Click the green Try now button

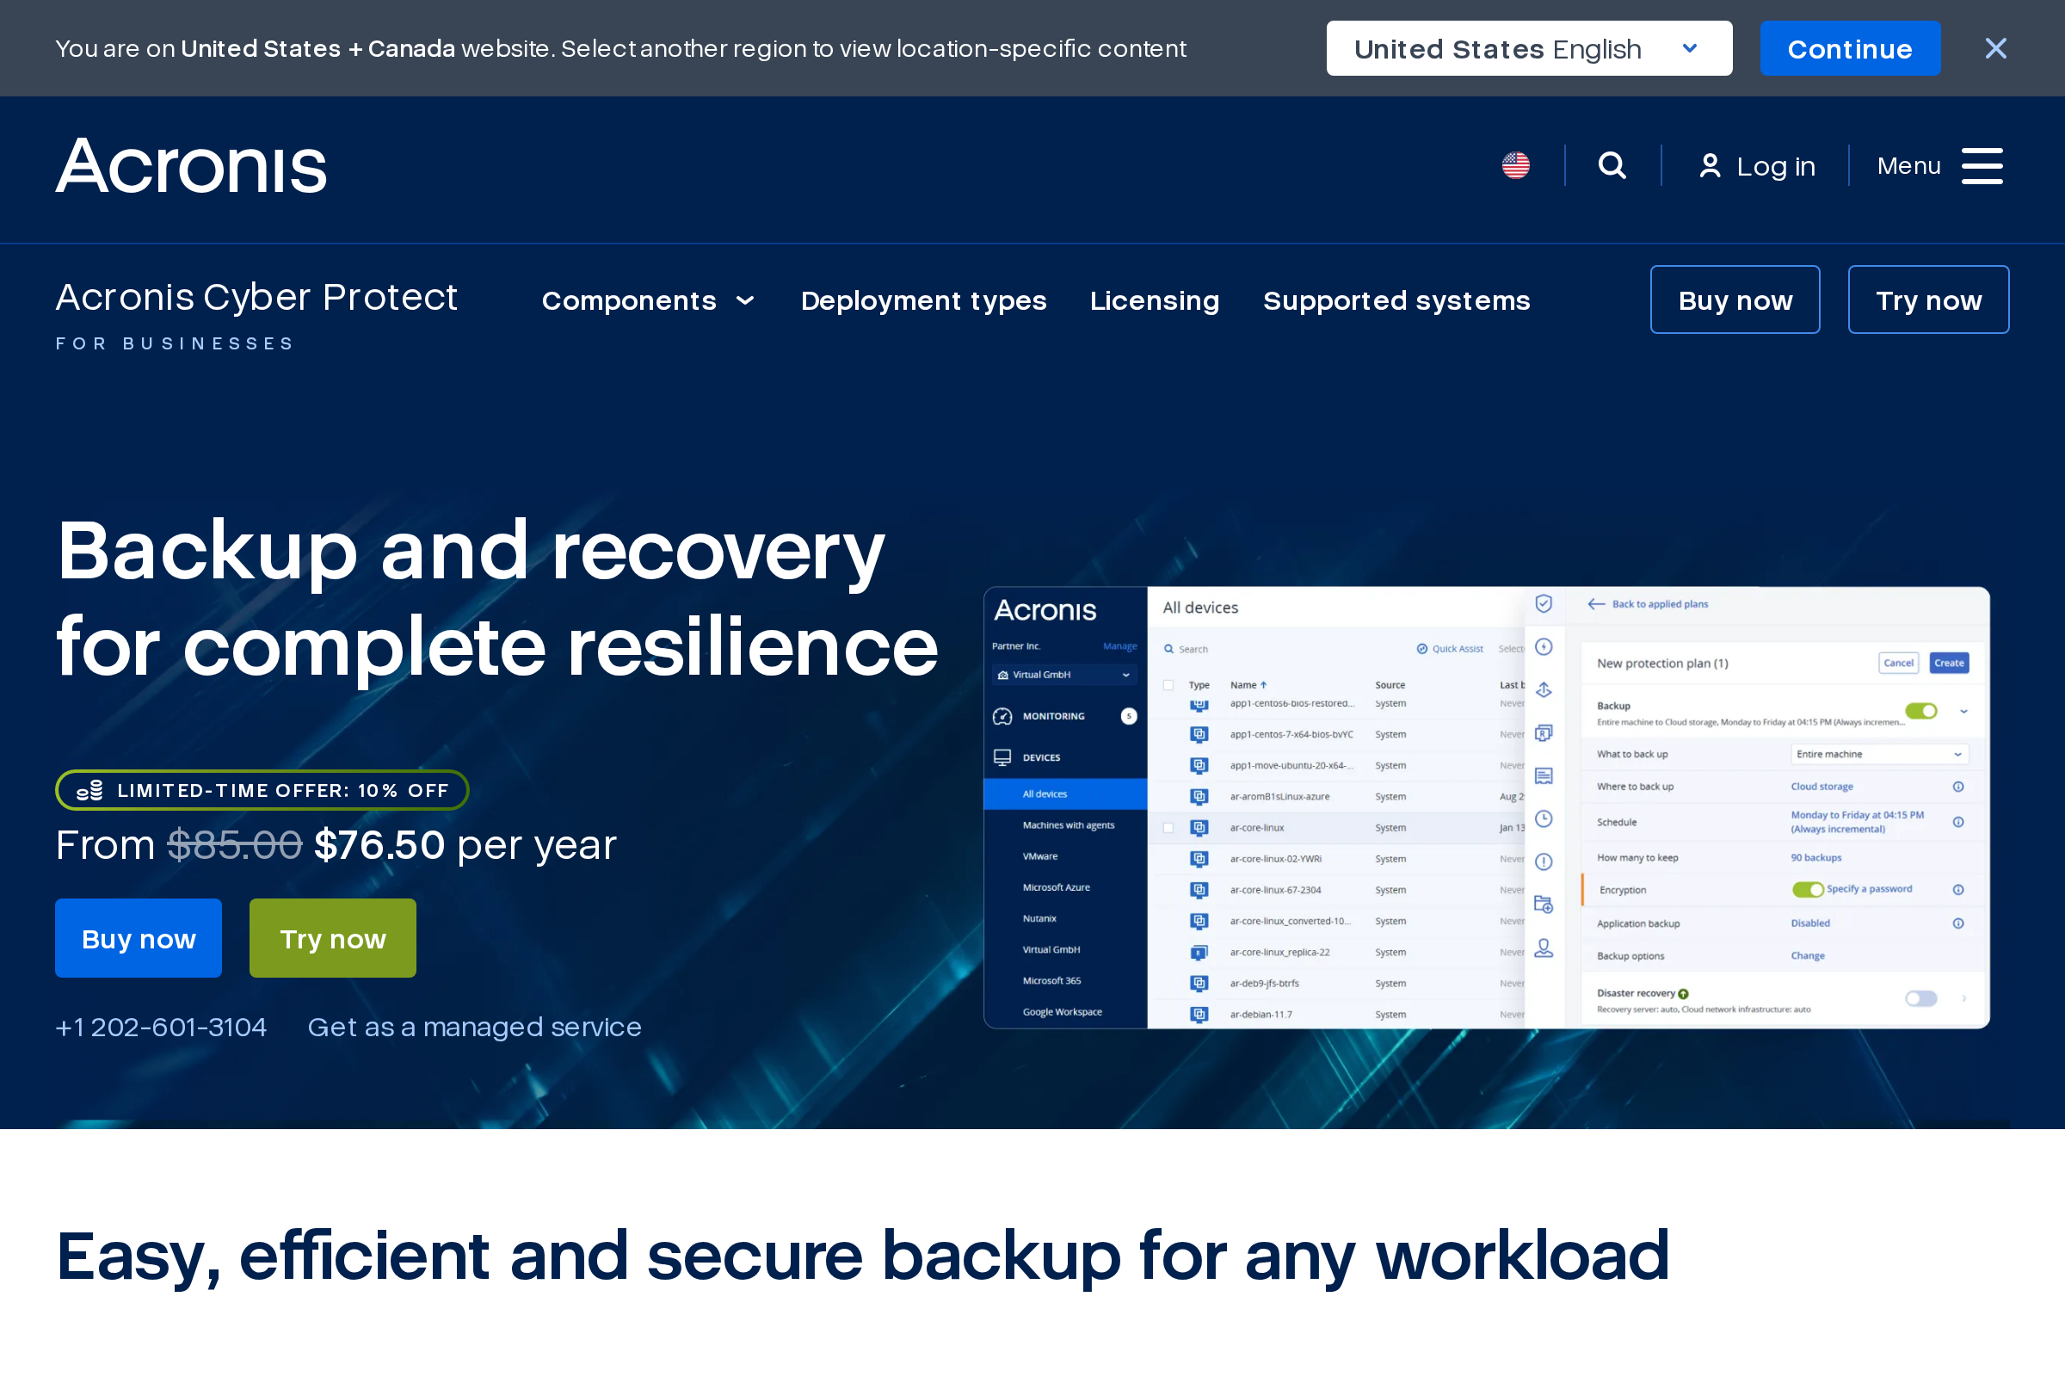pyautogui.click(x=332, y=938)
